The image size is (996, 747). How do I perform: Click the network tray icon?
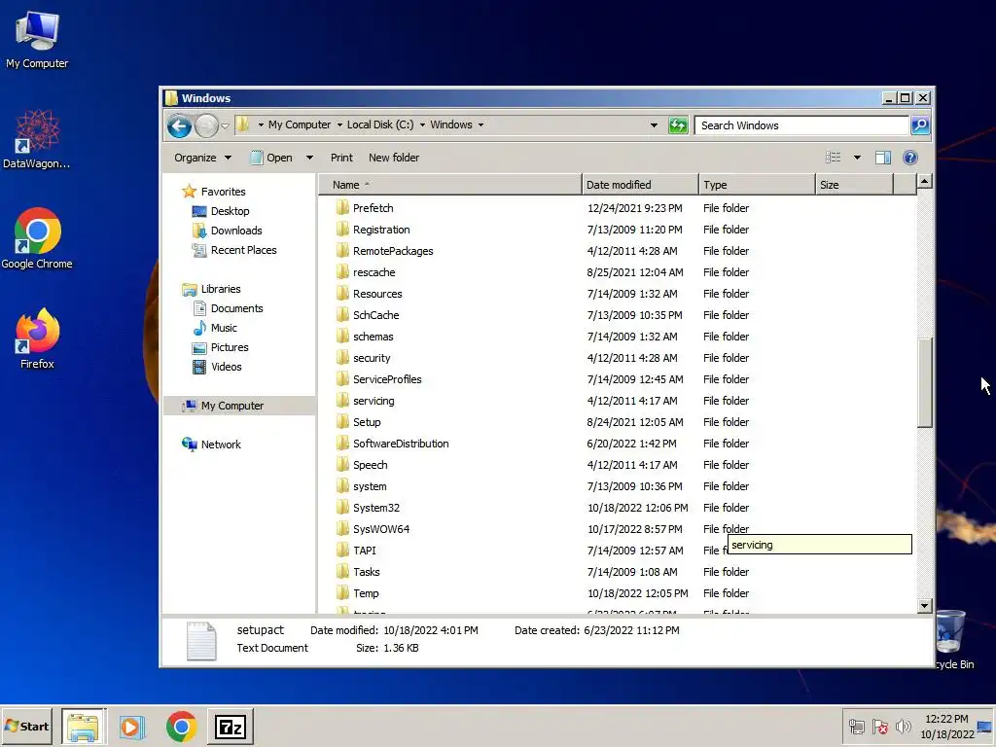pyautogui.click(x=856, y=727)
